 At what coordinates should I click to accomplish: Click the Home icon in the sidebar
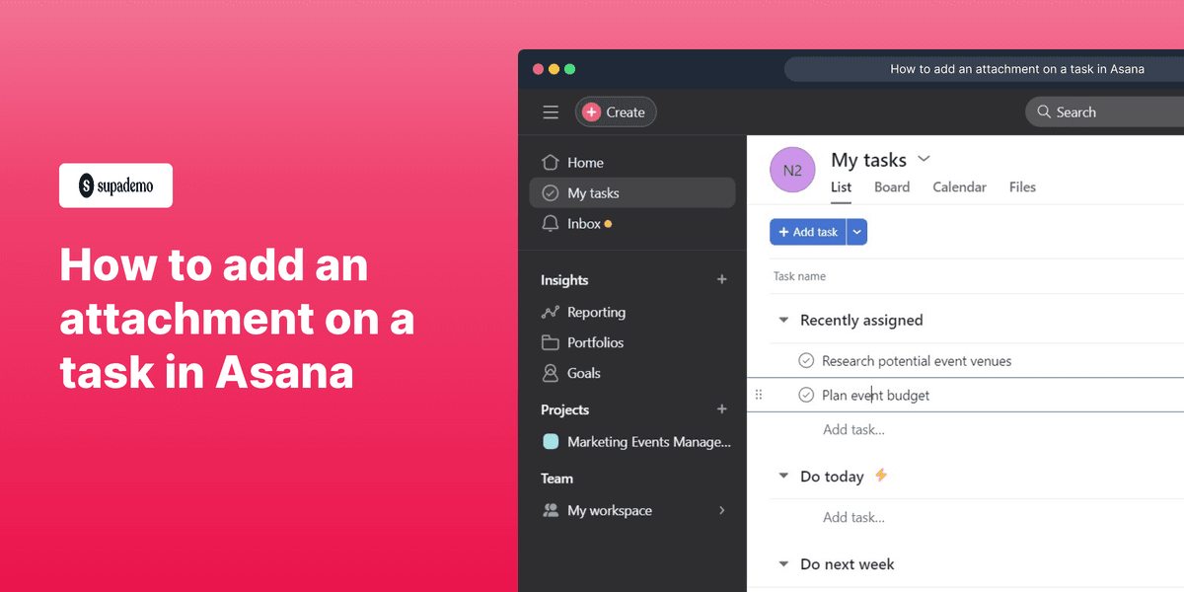tap(553, 162)
